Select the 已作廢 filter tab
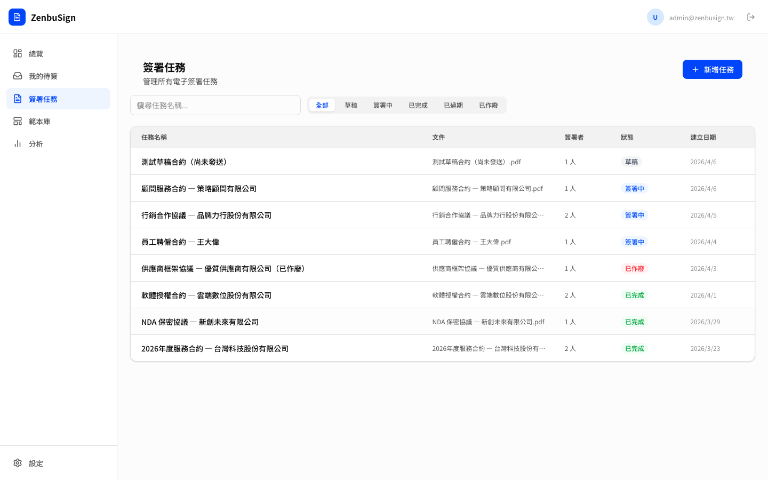Screen dimensions: 768x480 [x=489, y=105]
